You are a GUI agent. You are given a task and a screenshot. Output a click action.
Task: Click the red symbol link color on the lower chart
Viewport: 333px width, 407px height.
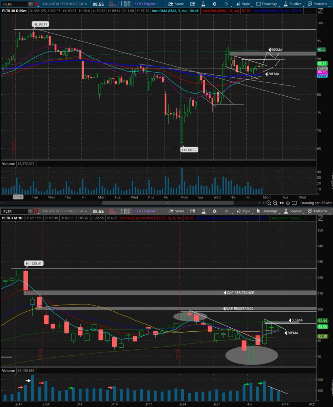pos(36,211)
